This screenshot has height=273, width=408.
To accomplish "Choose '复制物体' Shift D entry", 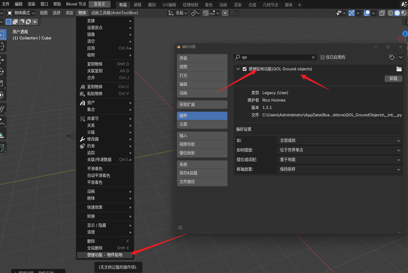I will tap(105, 64).
